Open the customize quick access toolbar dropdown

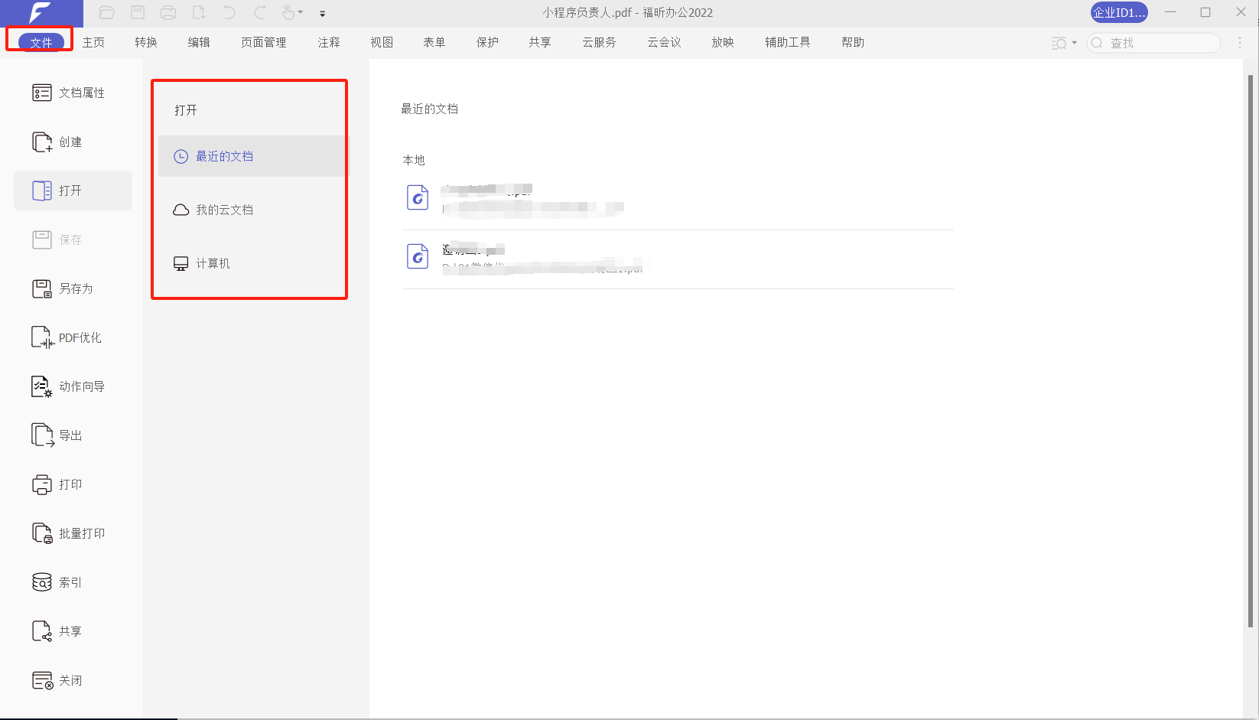pyautogui.click(x=322, y=13)
